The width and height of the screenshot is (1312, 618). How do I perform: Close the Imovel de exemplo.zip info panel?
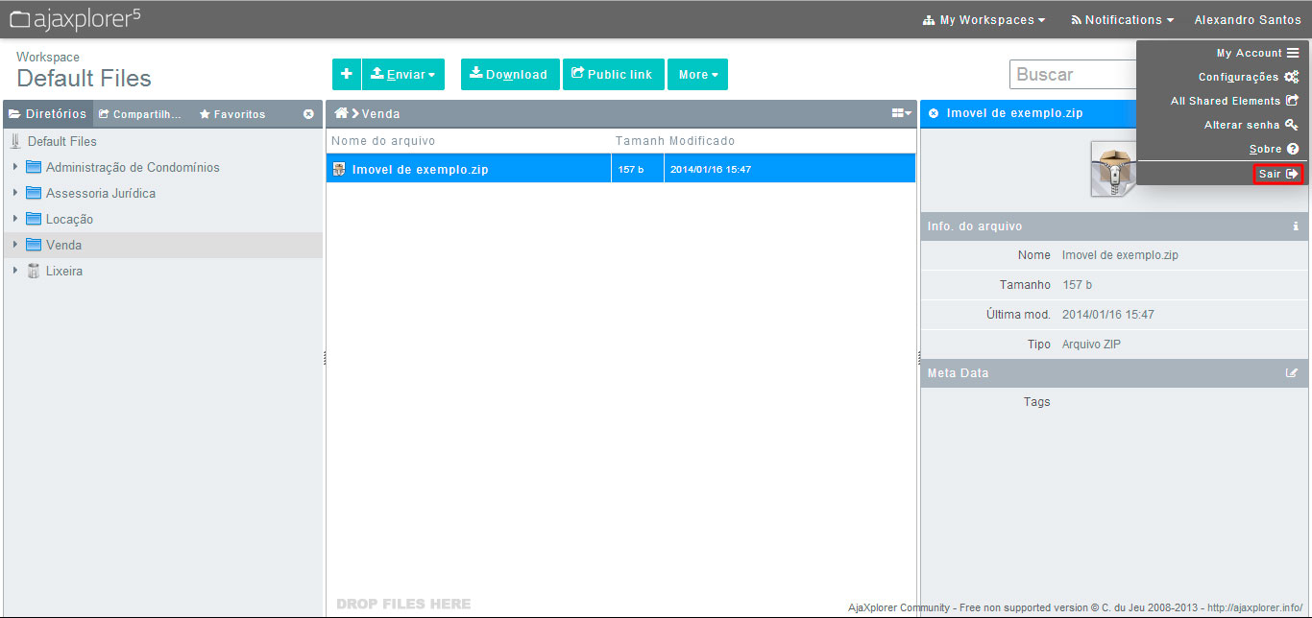(x=934, y=113)
